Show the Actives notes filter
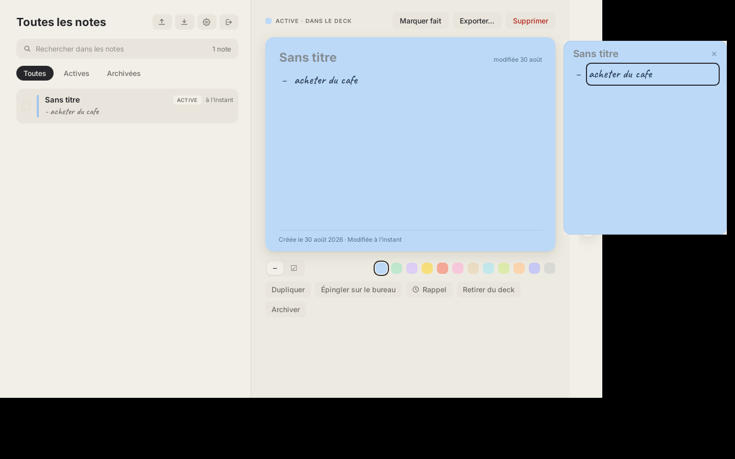This screenshot has height=459, width=735. 77,73
